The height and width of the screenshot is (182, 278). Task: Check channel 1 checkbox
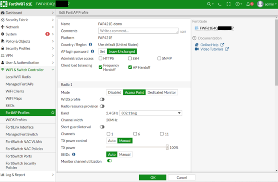tap(108, 134)
